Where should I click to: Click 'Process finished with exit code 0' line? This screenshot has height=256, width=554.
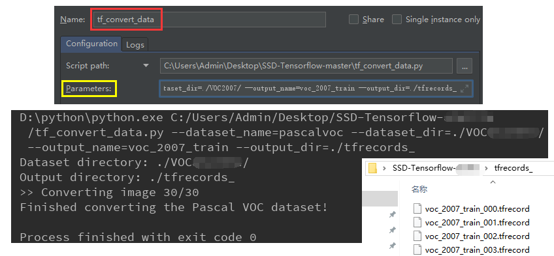138,237
